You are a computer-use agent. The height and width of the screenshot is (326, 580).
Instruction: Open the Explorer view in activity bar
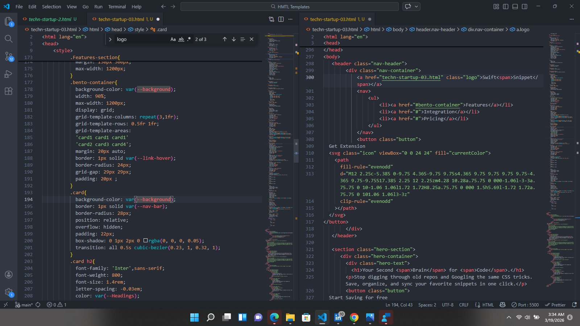pos(9,21)
